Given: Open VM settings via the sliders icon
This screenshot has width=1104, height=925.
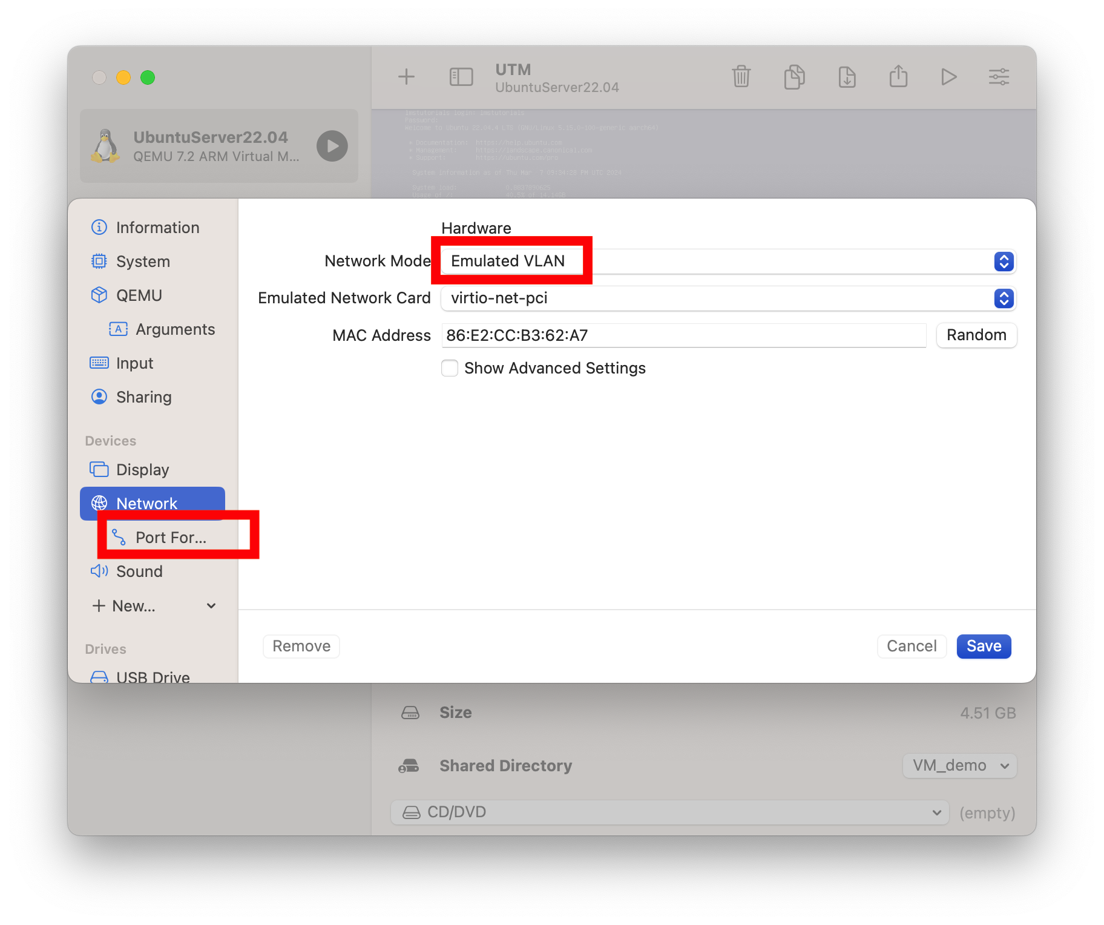Looking at the screenshot, I should pyautogui.click(x=999, y=77).
